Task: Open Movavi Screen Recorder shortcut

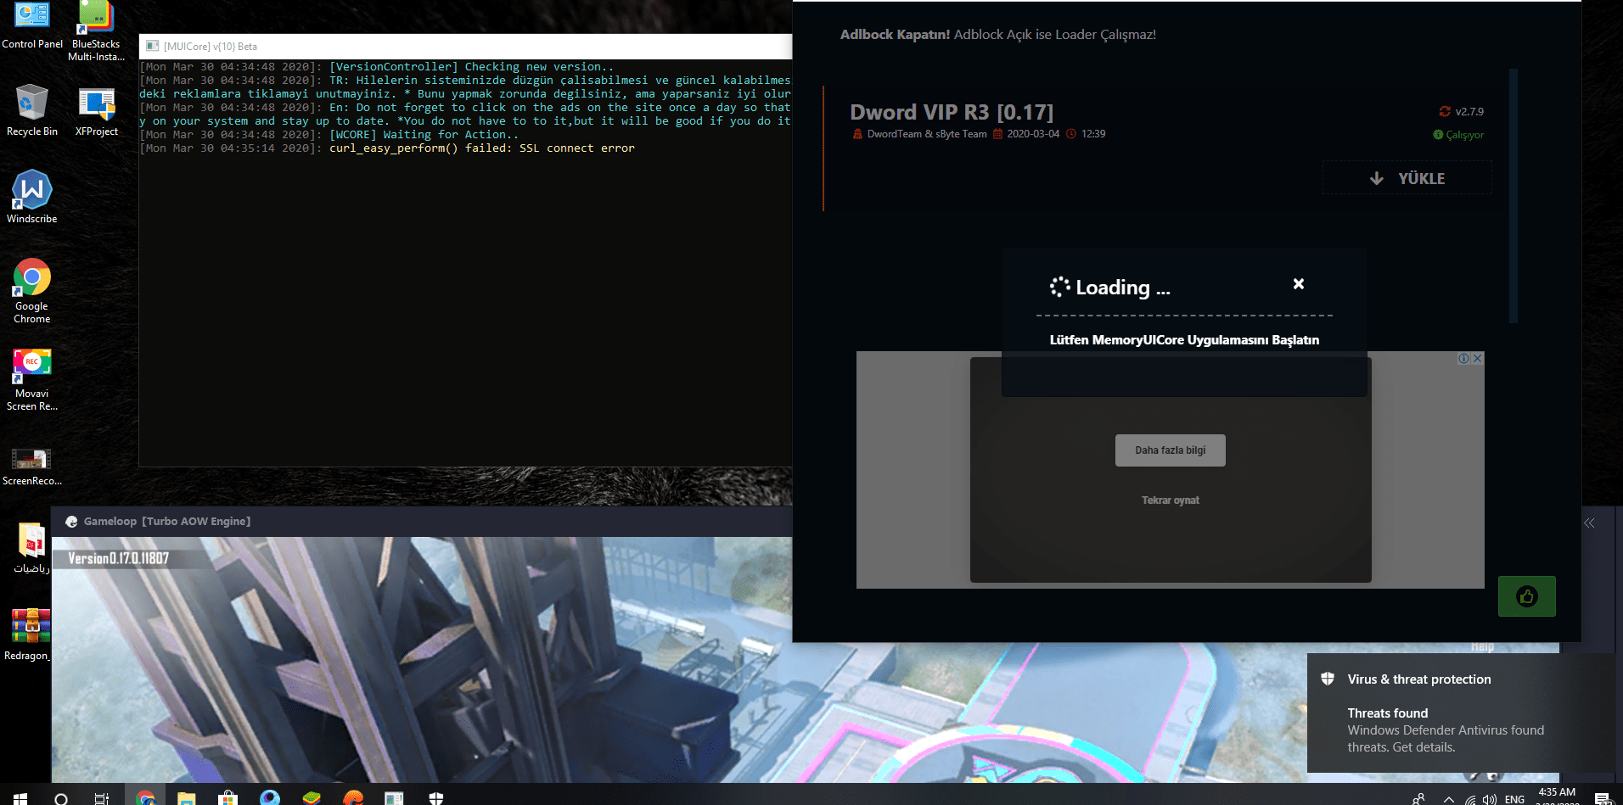Action: pyautogui.click(x=32, y=379)
